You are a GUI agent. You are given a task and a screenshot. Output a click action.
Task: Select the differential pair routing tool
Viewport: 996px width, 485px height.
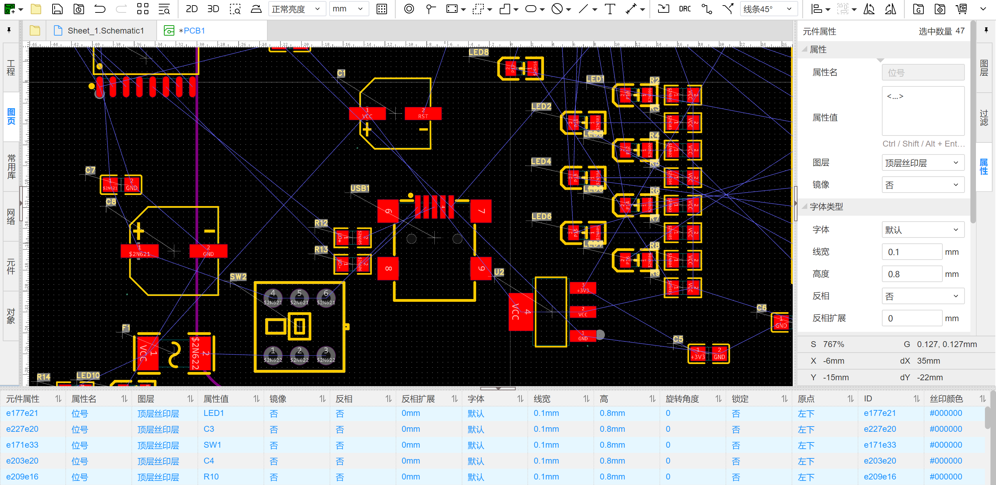[x=728, y=9]
